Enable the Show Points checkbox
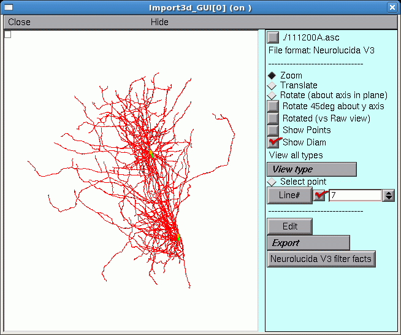 tap(273, 130)
